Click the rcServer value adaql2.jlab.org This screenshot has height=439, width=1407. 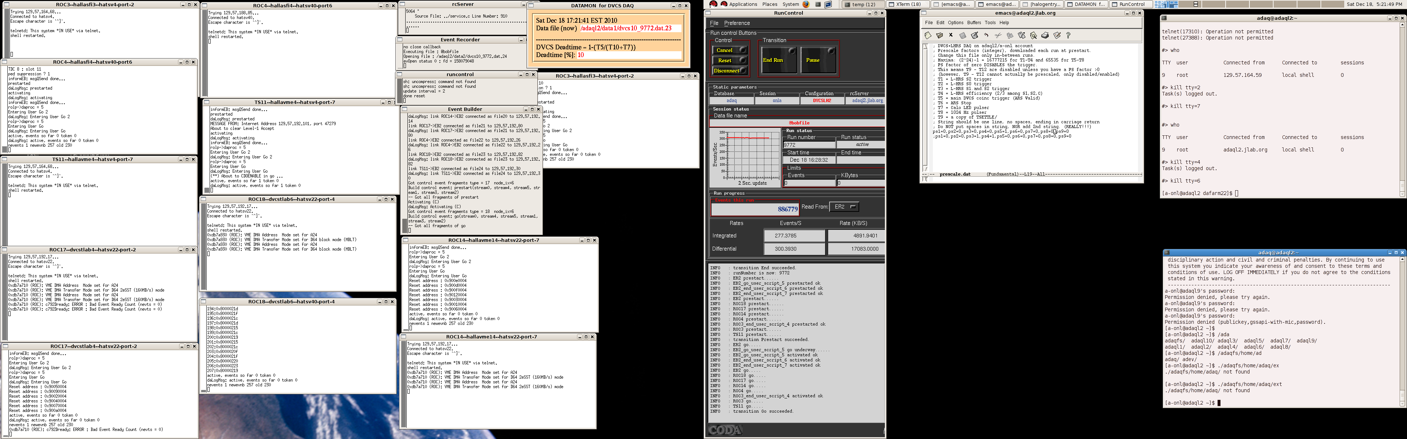coord(866,100)
